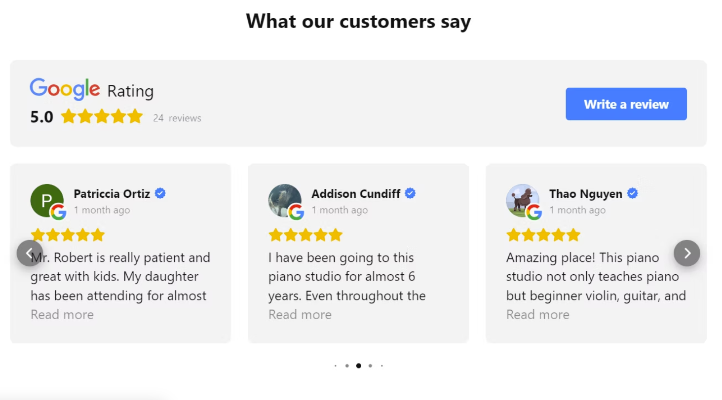The height and width of the screenshot is (400, 722).
Task: Advance carousel with the next arrow
Action: coord(686,253)
